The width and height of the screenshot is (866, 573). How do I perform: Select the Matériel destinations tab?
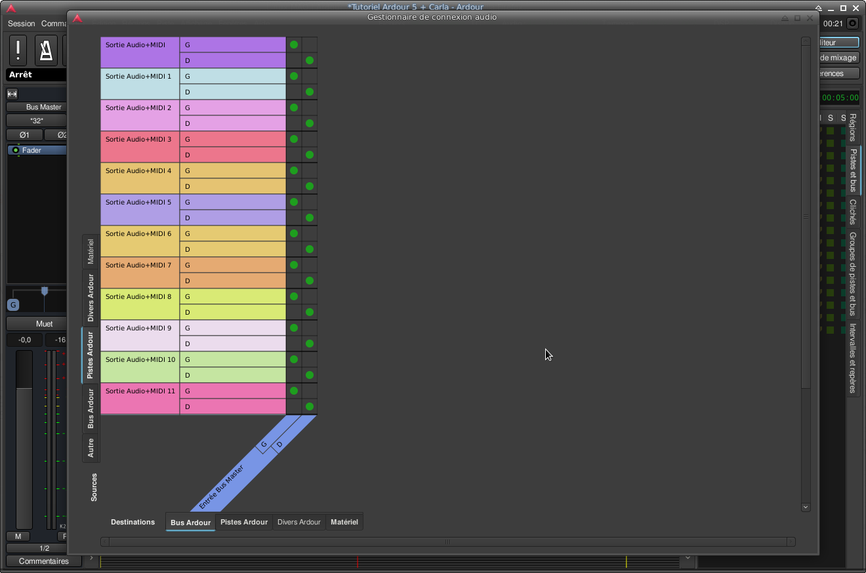tap(344, 522)
